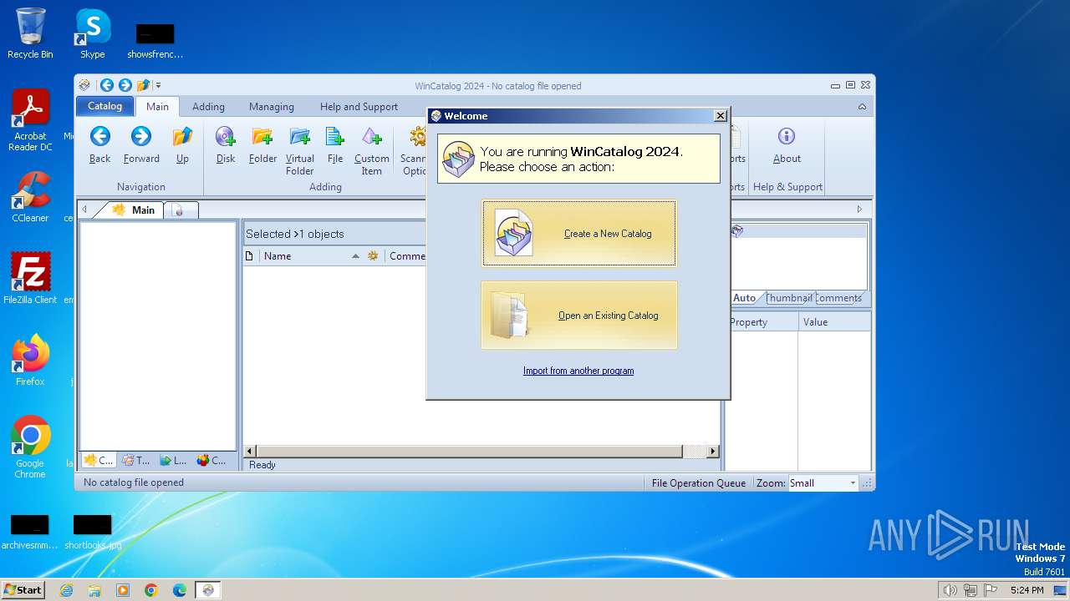Sort by the Name column header

coord(310,256)
